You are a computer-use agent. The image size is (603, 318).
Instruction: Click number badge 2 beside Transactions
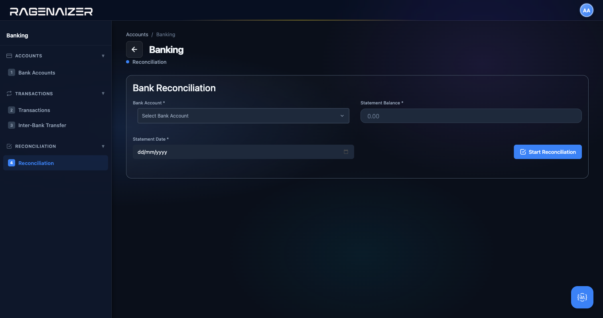pos(12,110)
